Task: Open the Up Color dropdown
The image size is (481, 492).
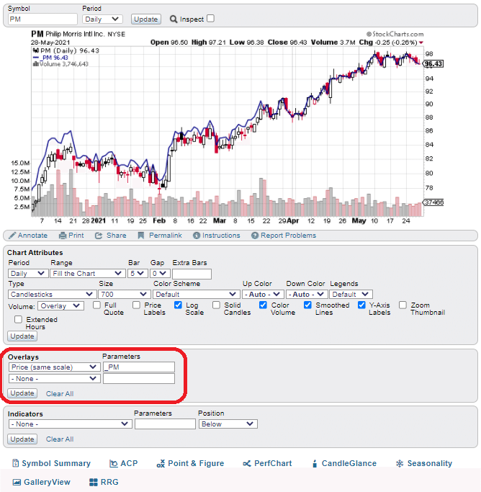Action: [263, 295]
